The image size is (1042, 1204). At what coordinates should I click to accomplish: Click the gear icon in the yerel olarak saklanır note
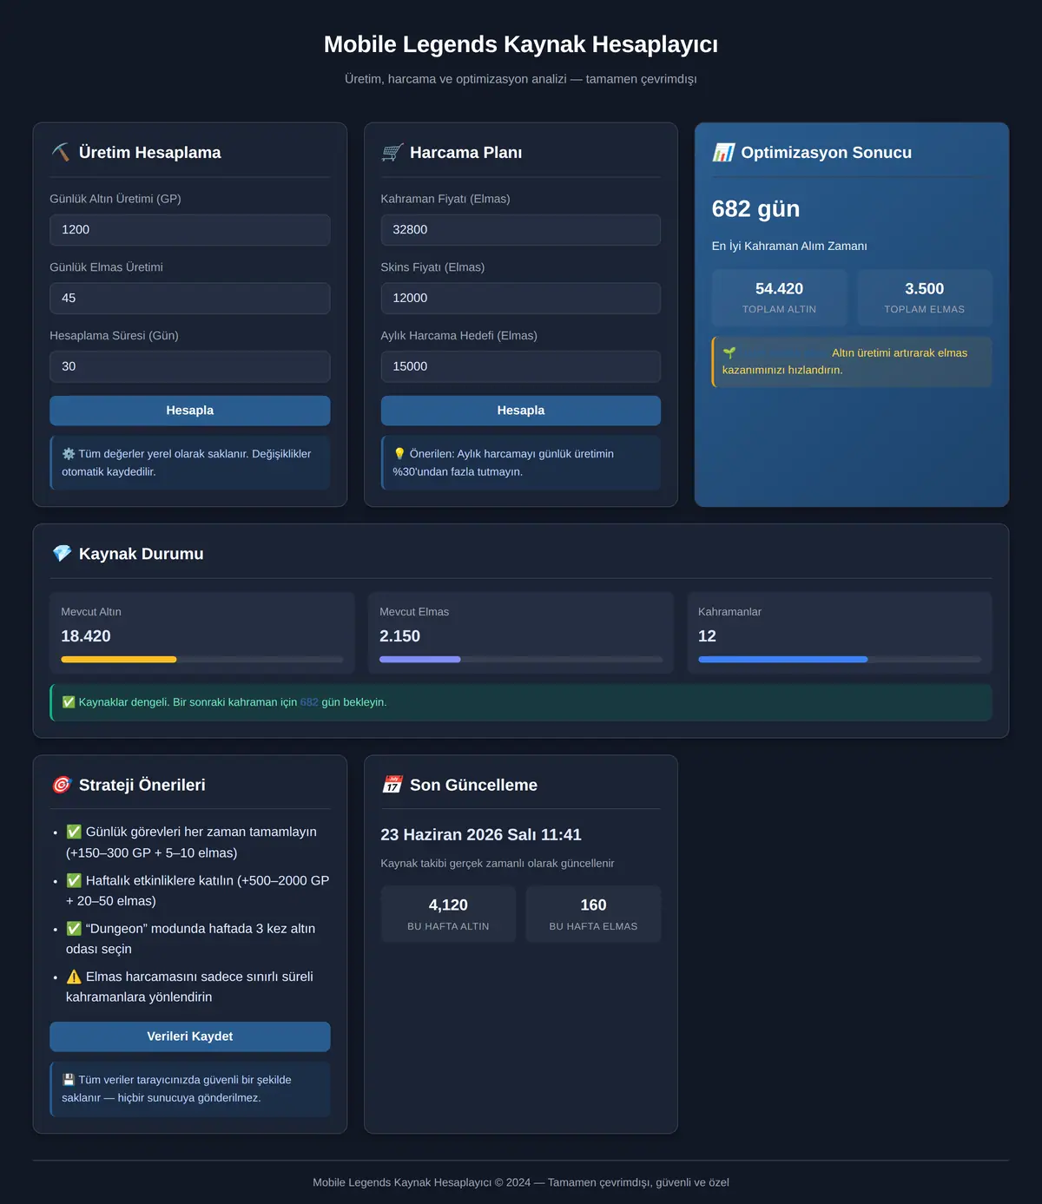[69, 454]
